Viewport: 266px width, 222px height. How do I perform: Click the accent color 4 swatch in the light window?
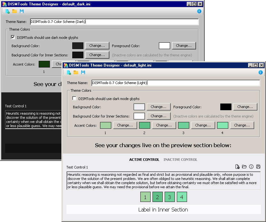point(223,125)
